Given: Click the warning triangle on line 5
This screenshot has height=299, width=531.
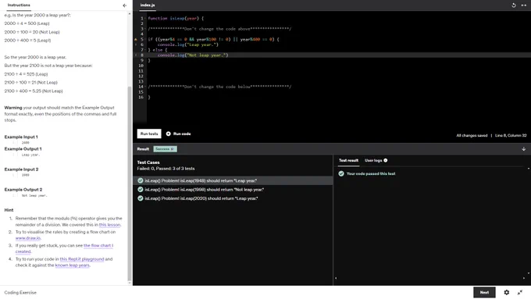Looking at the screenshot, I should click(136, 39).
